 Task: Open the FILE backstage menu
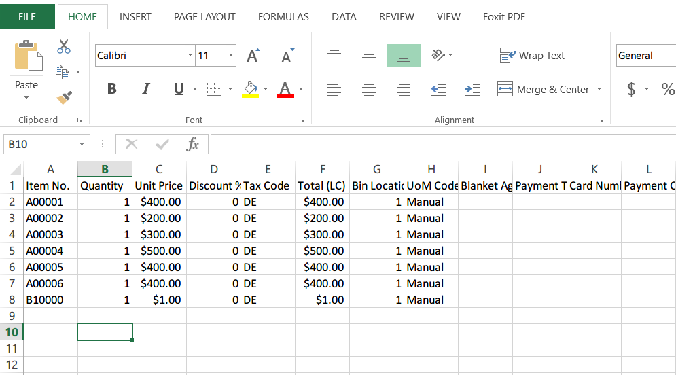tap(27, 17)
